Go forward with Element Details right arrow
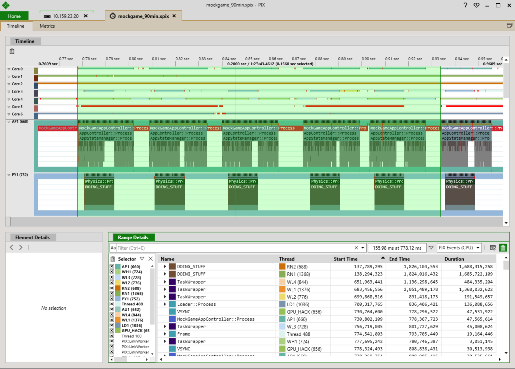 coord(21,247)
